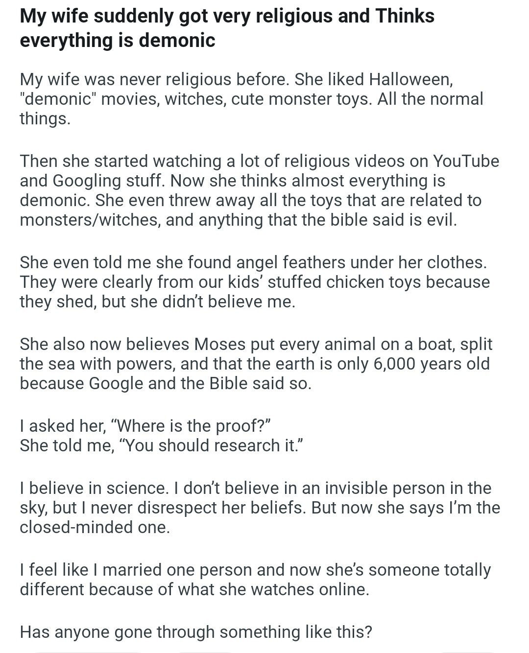Click the line "Where is the proof?"
This screenshot has height=653, width=529.
point(145,426)
